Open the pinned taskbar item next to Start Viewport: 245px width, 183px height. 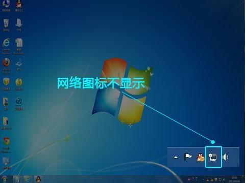(x=17, y=179)
